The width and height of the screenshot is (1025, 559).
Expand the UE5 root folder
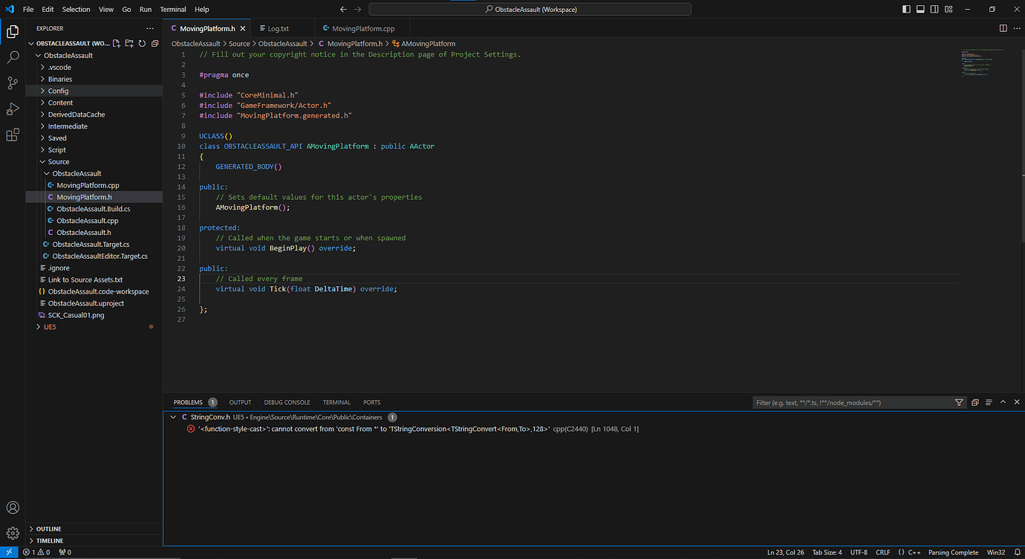click(x=94, y=327)
